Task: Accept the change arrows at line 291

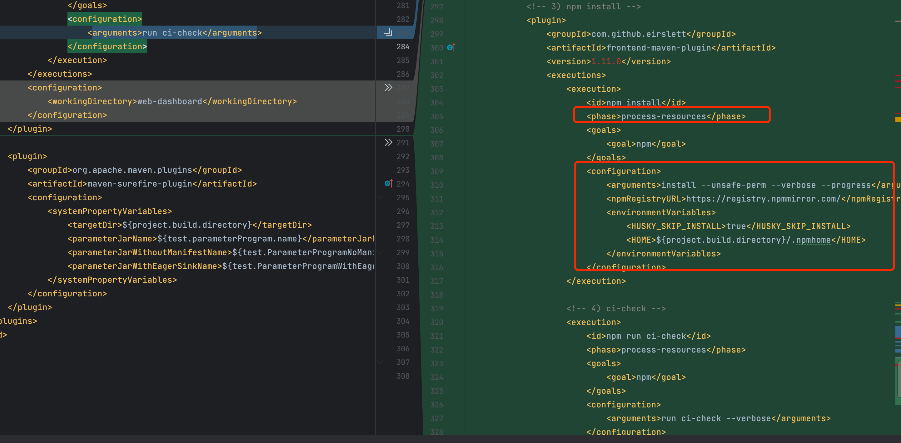Action: (388, 142)
